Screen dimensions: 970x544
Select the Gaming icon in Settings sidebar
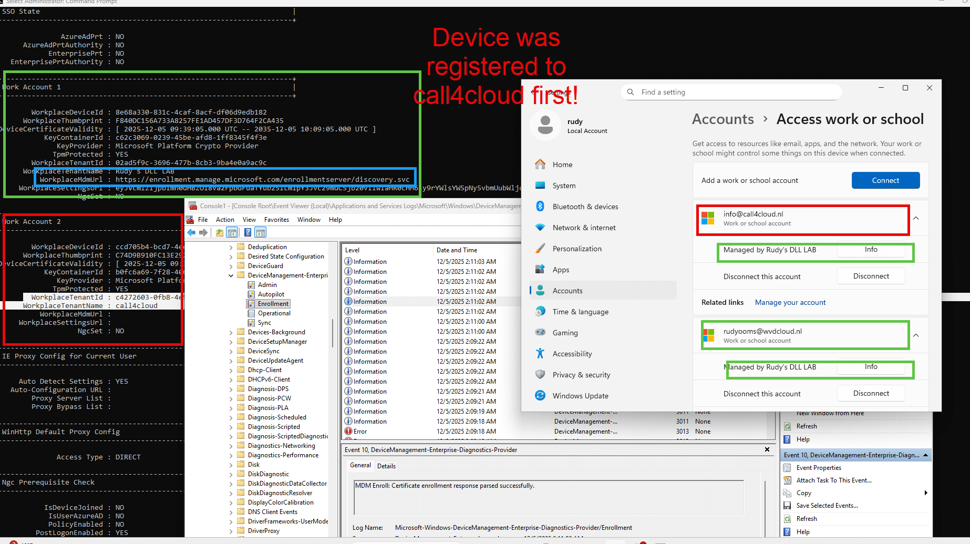[x=540, y=332]
